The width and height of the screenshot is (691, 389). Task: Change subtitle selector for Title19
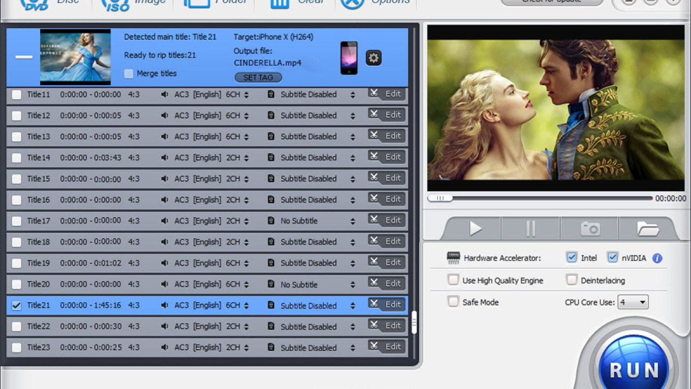click(353, 263)
